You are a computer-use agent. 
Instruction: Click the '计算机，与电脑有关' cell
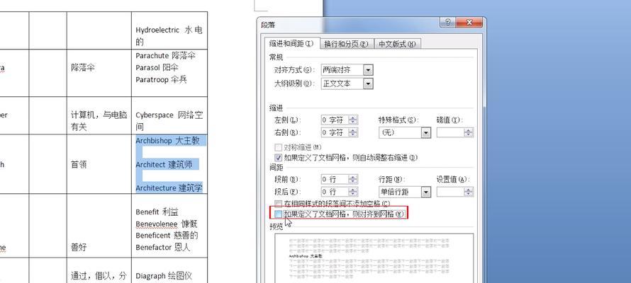(99, 115)
